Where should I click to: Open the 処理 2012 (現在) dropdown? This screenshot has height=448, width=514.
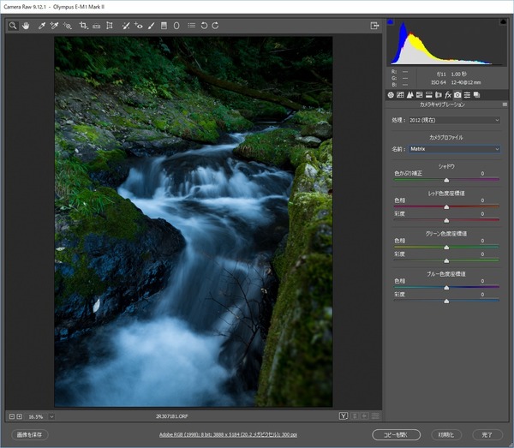click(454, 120)
